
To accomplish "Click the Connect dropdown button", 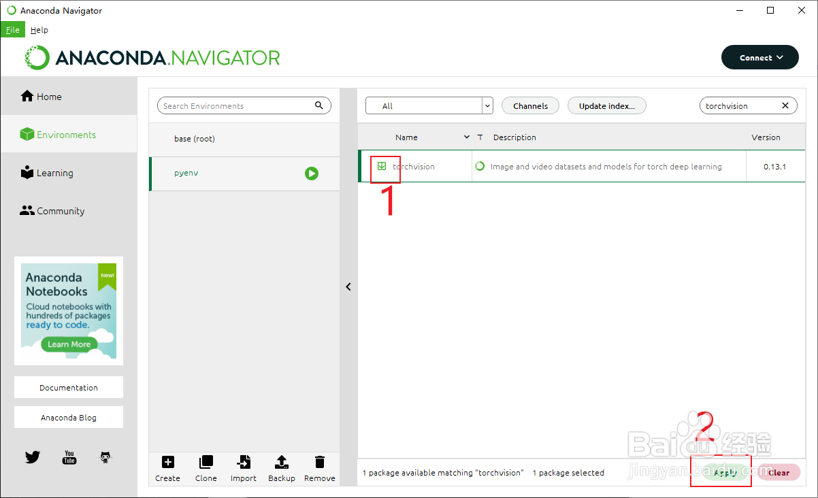I will point(760,58).
